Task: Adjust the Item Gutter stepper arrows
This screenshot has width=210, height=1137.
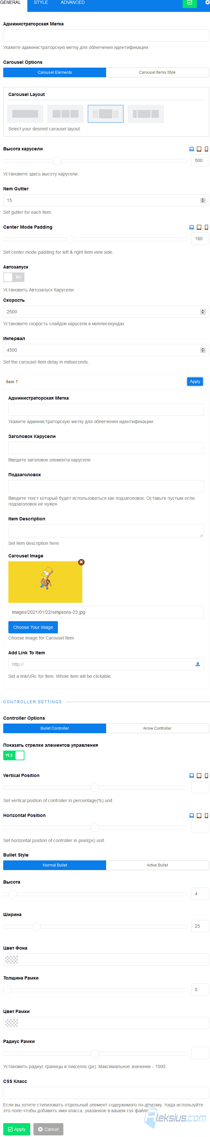Action: pyautogui.click(x=203, y=200)
